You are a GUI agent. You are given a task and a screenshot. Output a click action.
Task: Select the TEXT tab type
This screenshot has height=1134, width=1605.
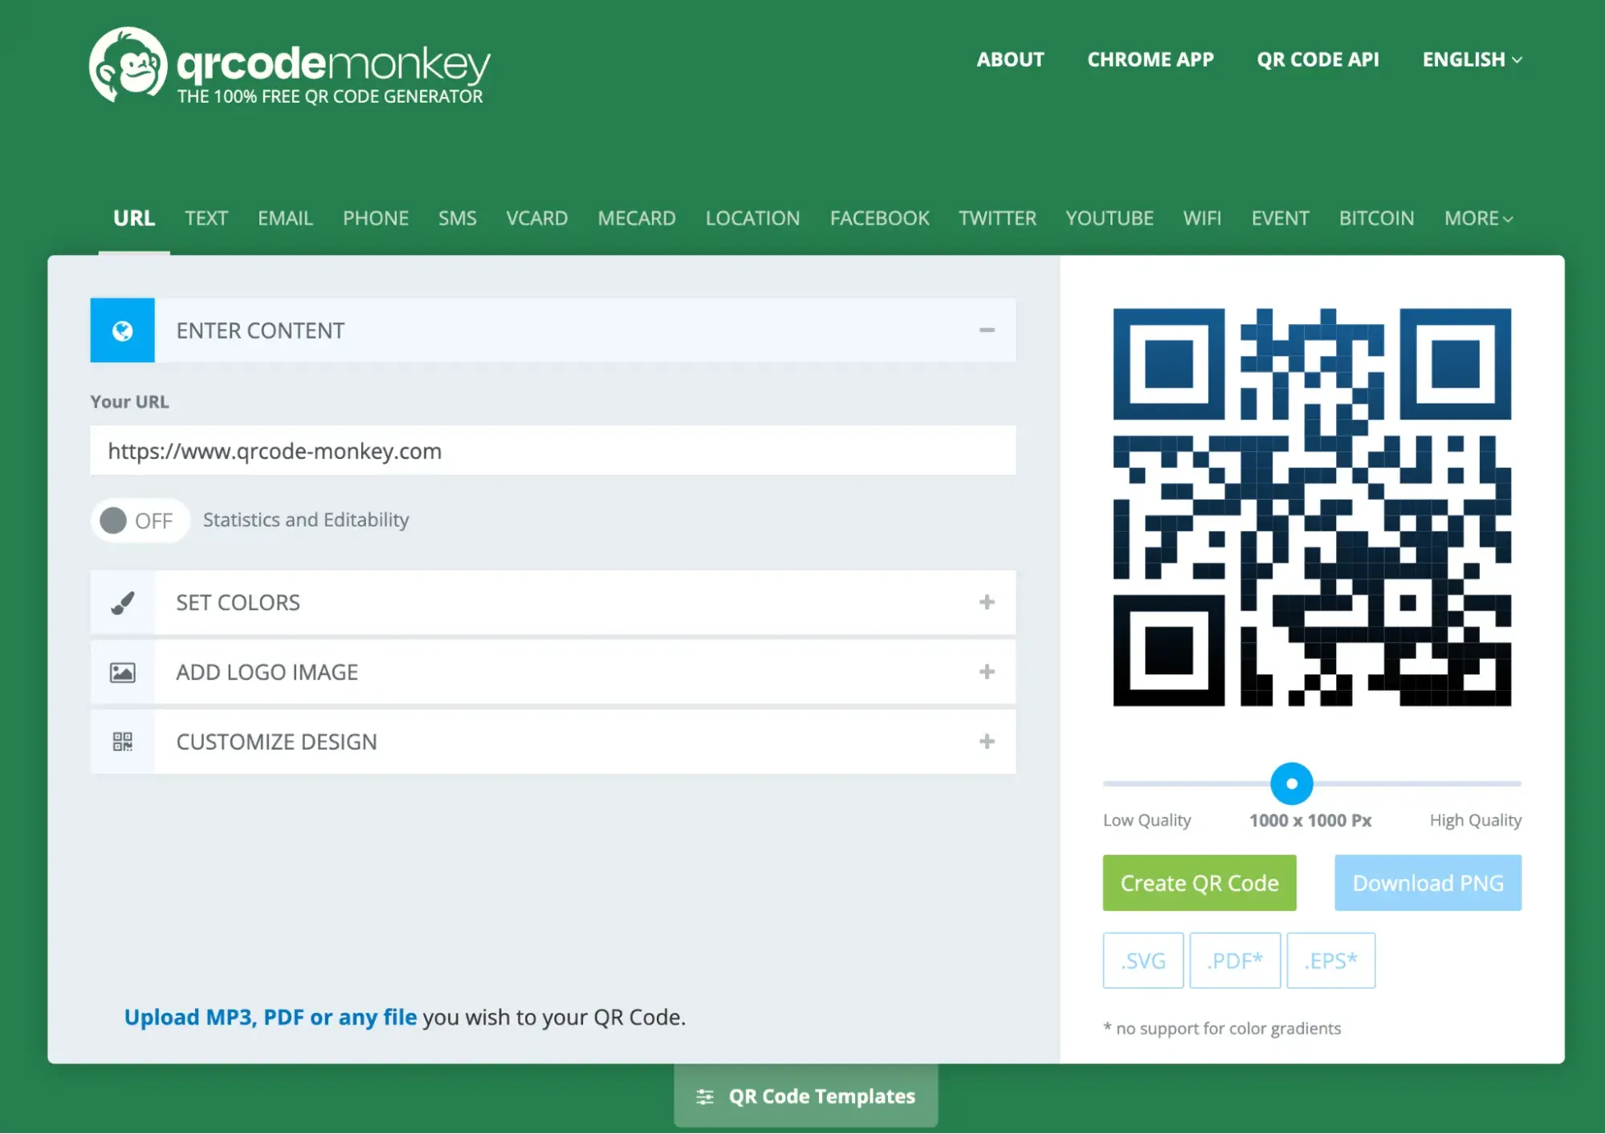(x=205, y=217)
